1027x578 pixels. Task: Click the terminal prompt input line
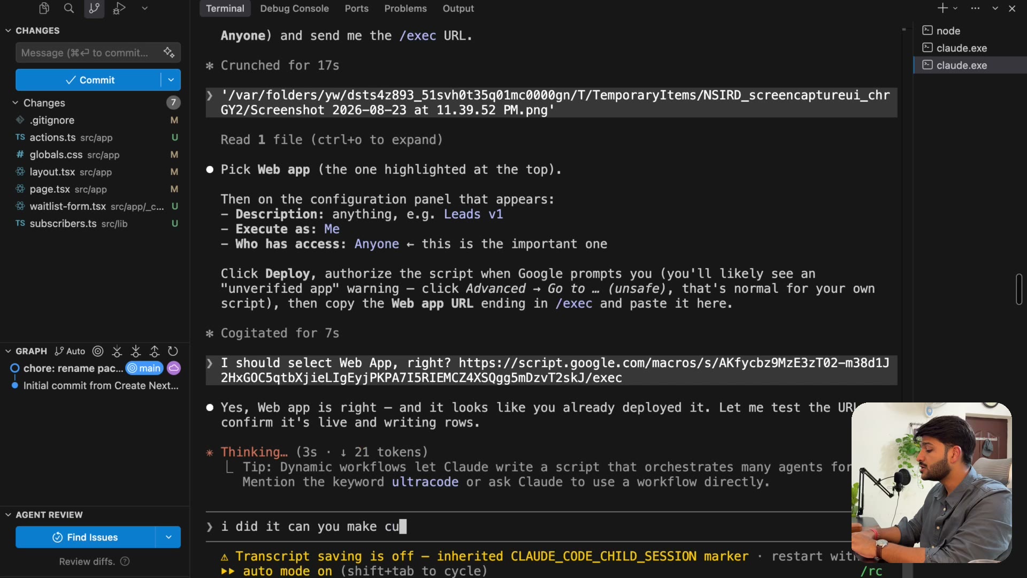coord(528,527)
